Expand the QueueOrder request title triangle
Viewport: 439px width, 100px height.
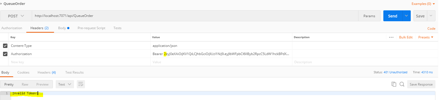click(x=1, y=4)
